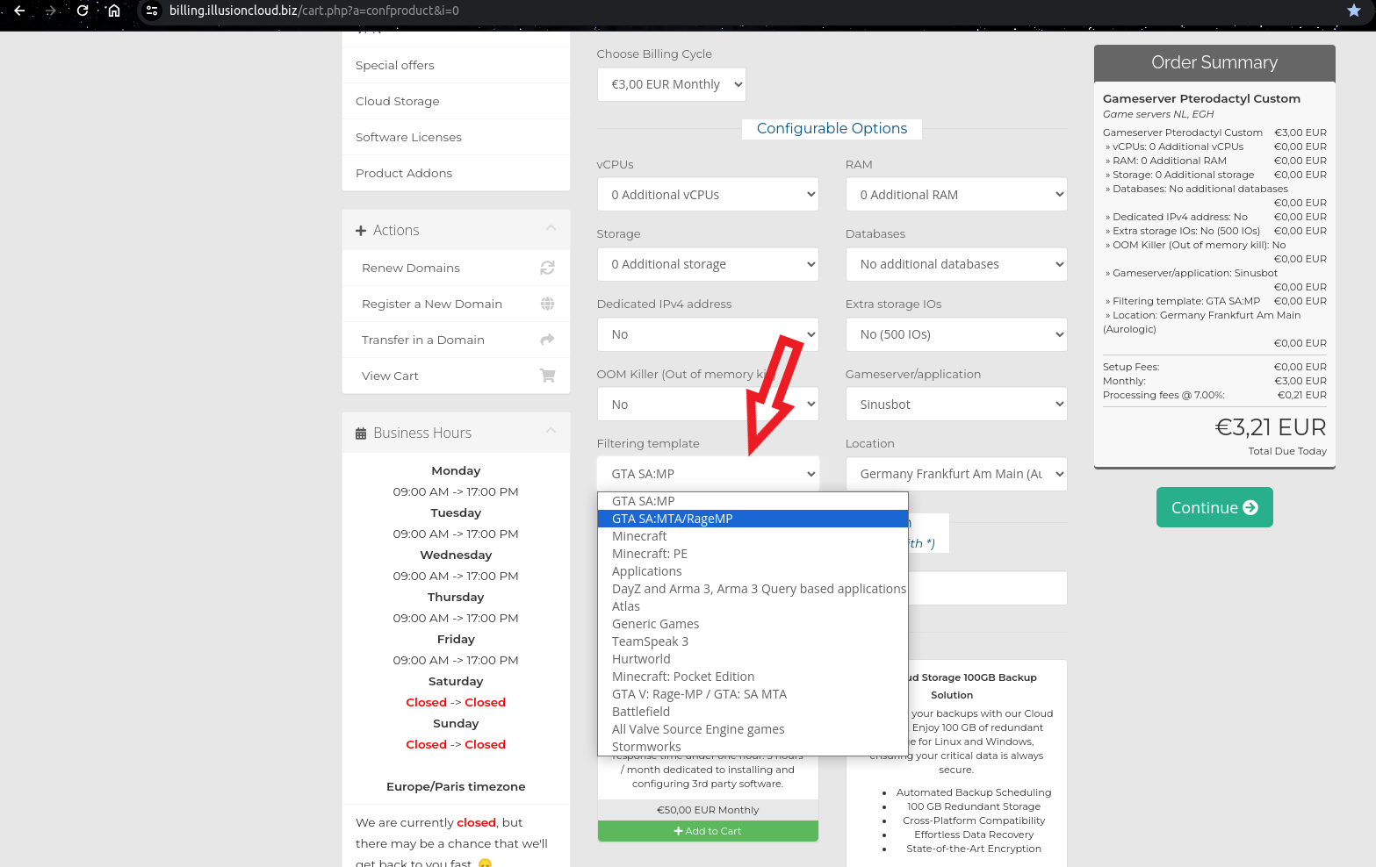Screen dimensions: 1376x867
Task: Open the vCPUs dropdown
Action: pos(708,195)
